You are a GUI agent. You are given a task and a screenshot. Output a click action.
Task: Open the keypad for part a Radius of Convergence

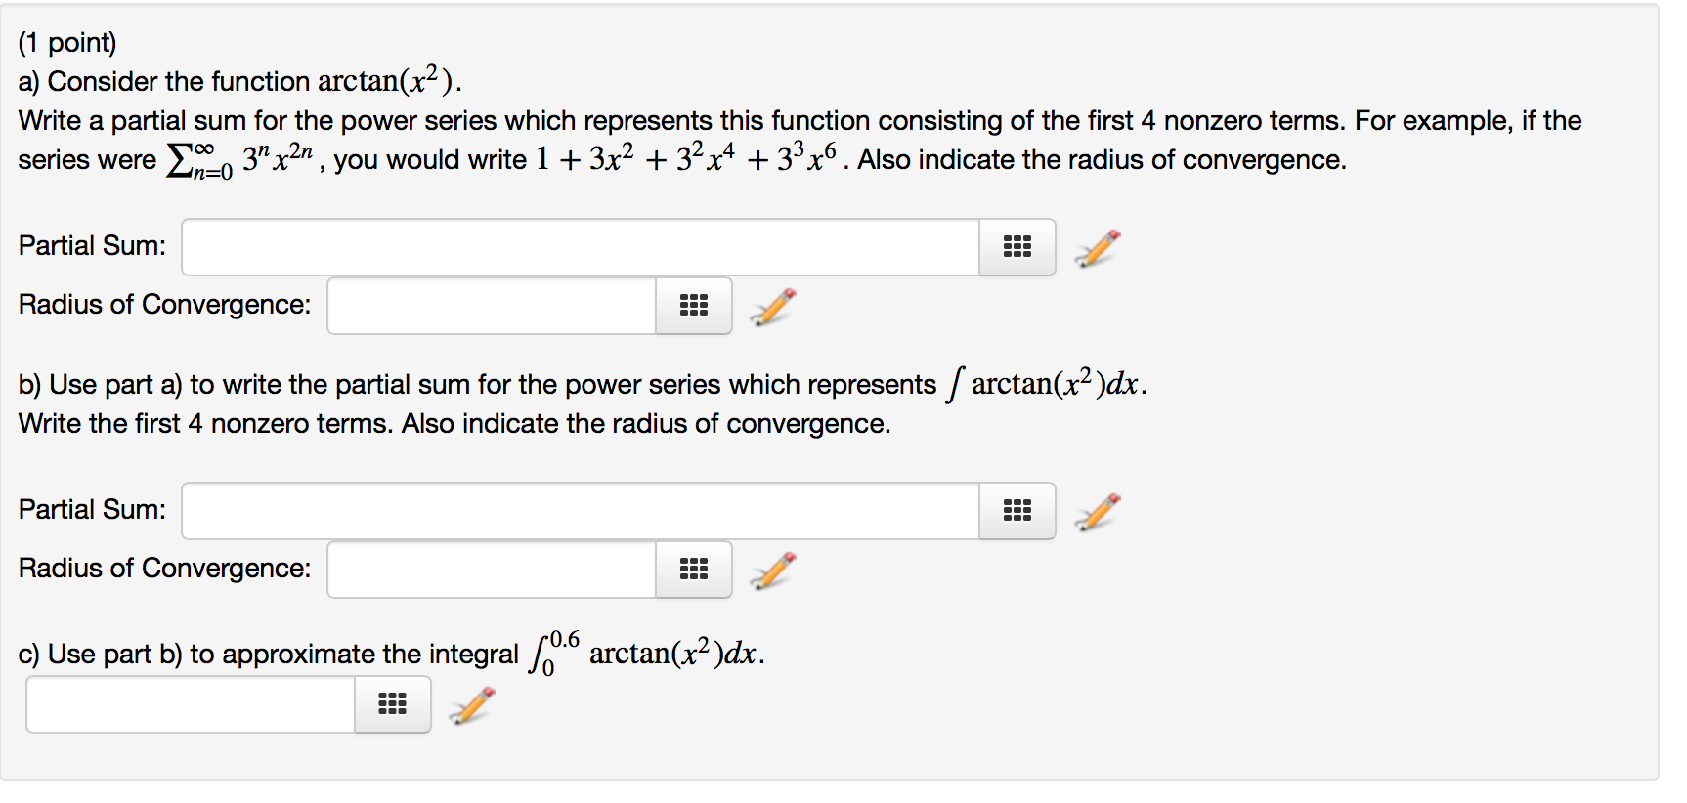pyautogui.click(x=693, y=306)
